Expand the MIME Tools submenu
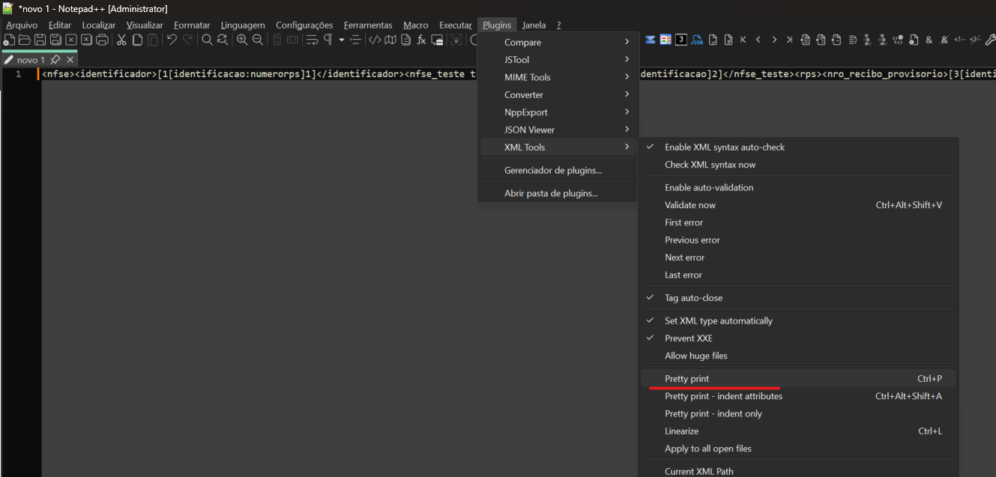This screenshot has height=477, width=996. 558,77
